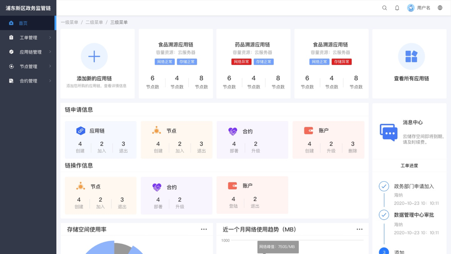This screenshot has height=254, width=451.
Task: Click the search magnifier icon in header
Action: pyautogui.click(x=384, y=8)
